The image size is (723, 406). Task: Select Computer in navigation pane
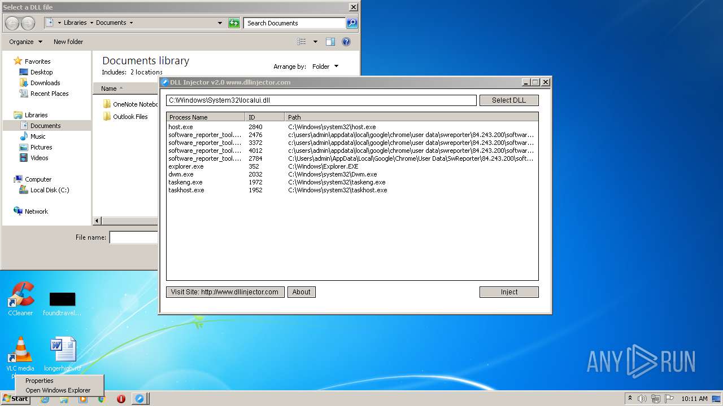38,179
